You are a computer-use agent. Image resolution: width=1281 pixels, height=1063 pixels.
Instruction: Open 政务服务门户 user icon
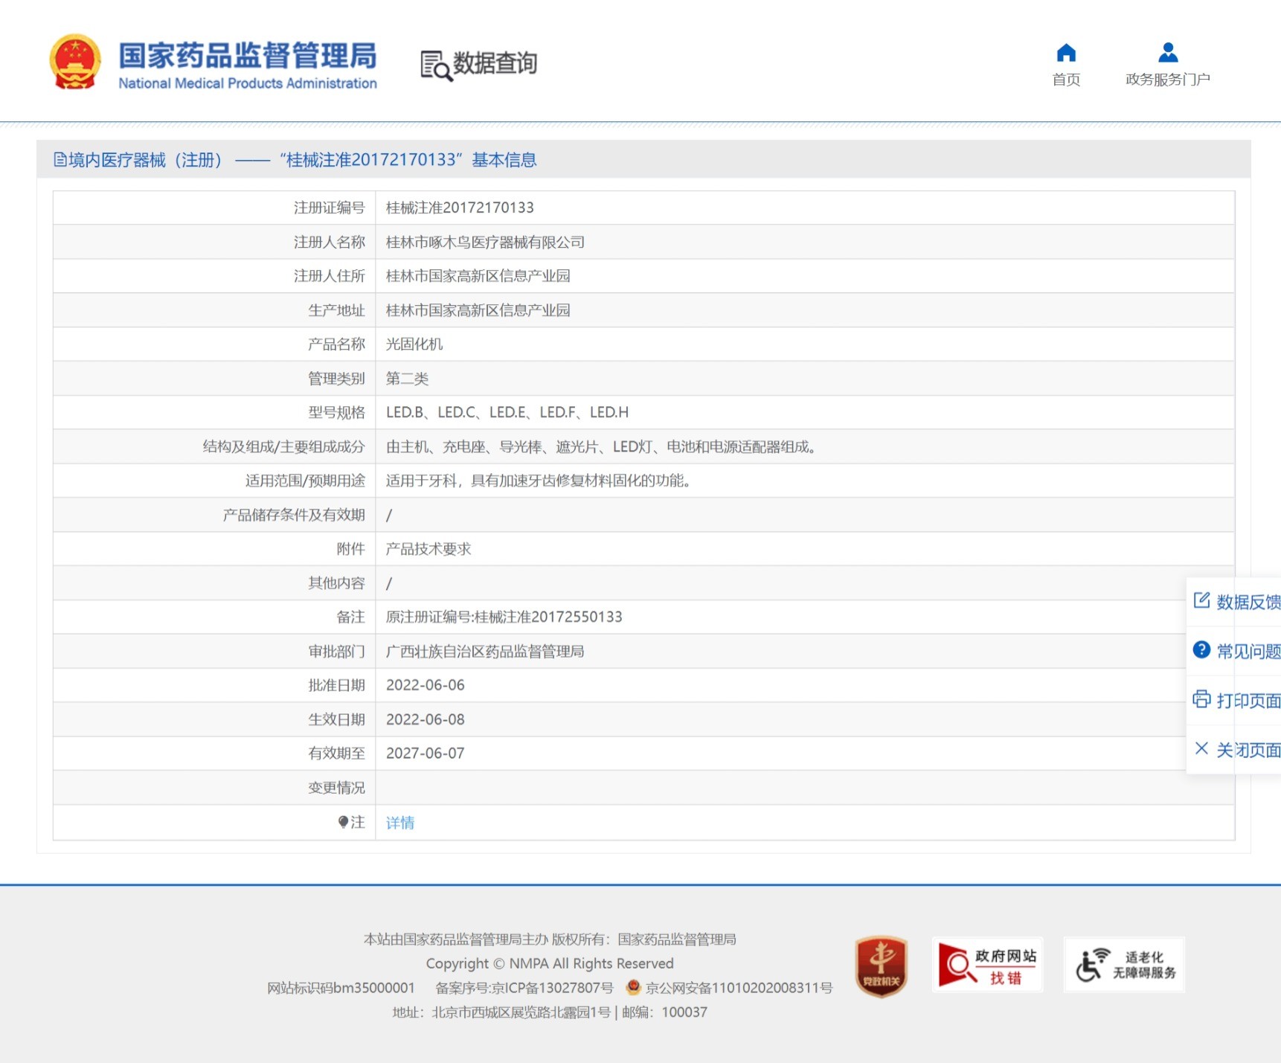(1168, 53)
